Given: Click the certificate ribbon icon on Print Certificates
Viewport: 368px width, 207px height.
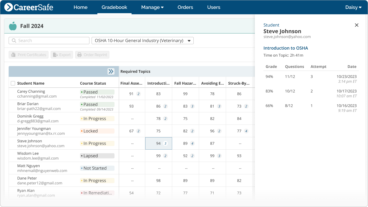Looking at the screenshot, I should point(13,54).
